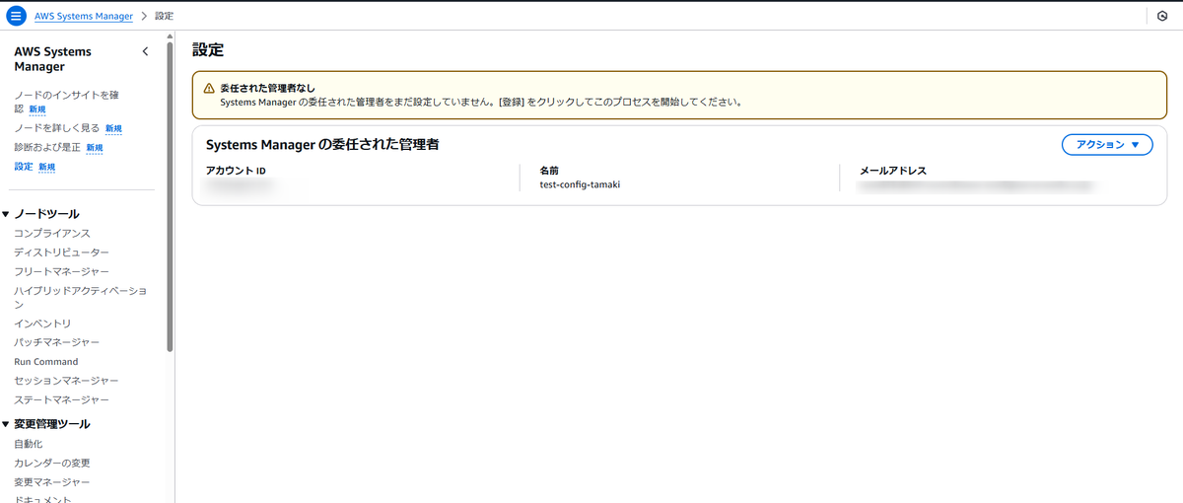Click the settings icon at top right
Screen dimensions: 1183x503
point(1163,17)
